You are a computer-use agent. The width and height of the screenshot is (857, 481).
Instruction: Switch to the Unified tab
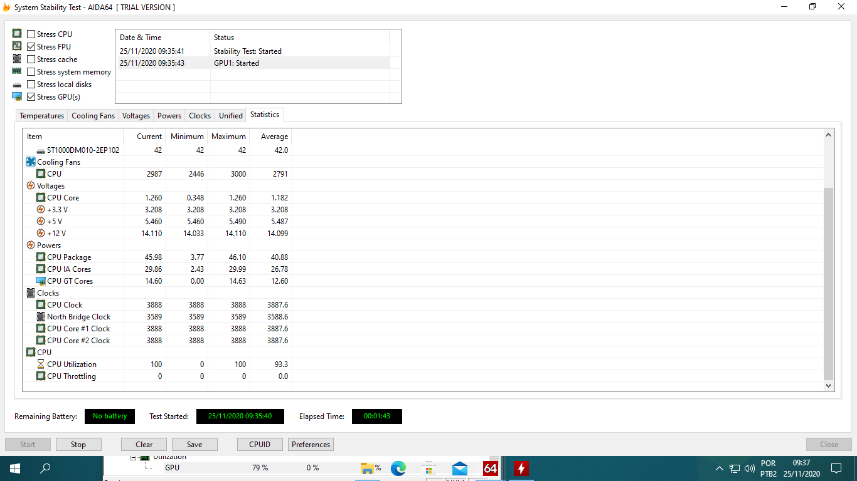point(231,116)
